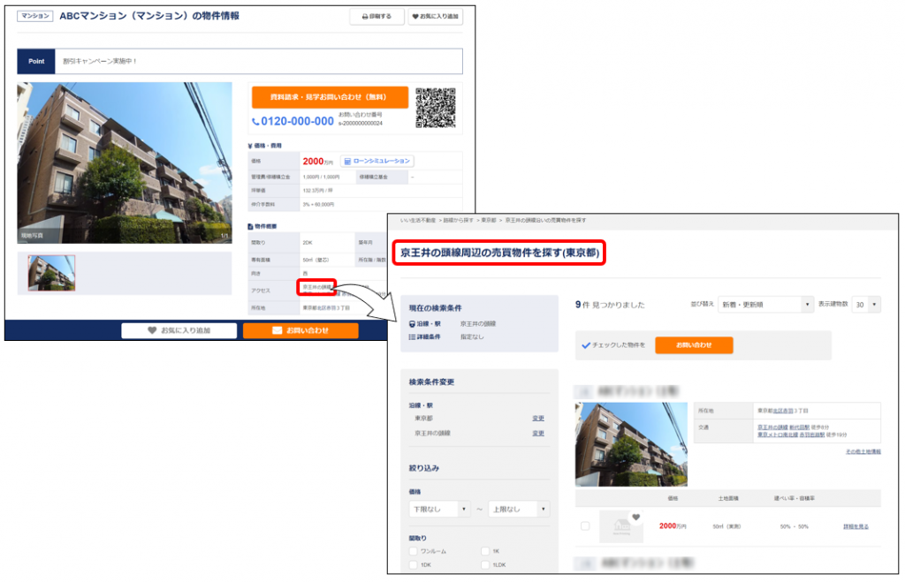Screen dimensions: 905x582
Task: Click the heart icon in top お気に入り追加
Action: point(417,17)
